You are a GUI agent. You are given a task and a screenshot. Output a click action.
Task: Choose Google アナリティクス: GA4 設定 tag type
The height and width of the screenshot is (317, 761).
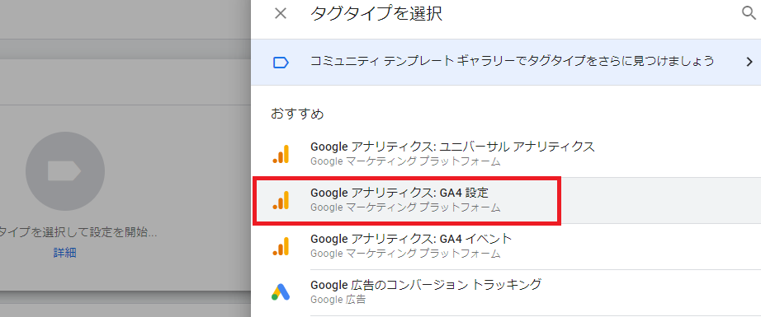[407, 200]
